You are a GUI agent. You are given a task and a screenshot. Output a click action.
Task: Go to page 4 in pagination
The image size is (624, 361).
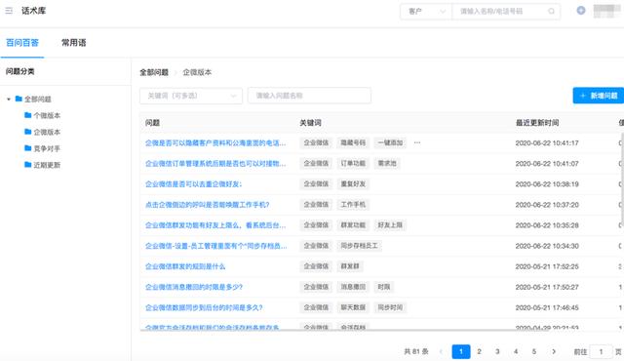[516, 351]
